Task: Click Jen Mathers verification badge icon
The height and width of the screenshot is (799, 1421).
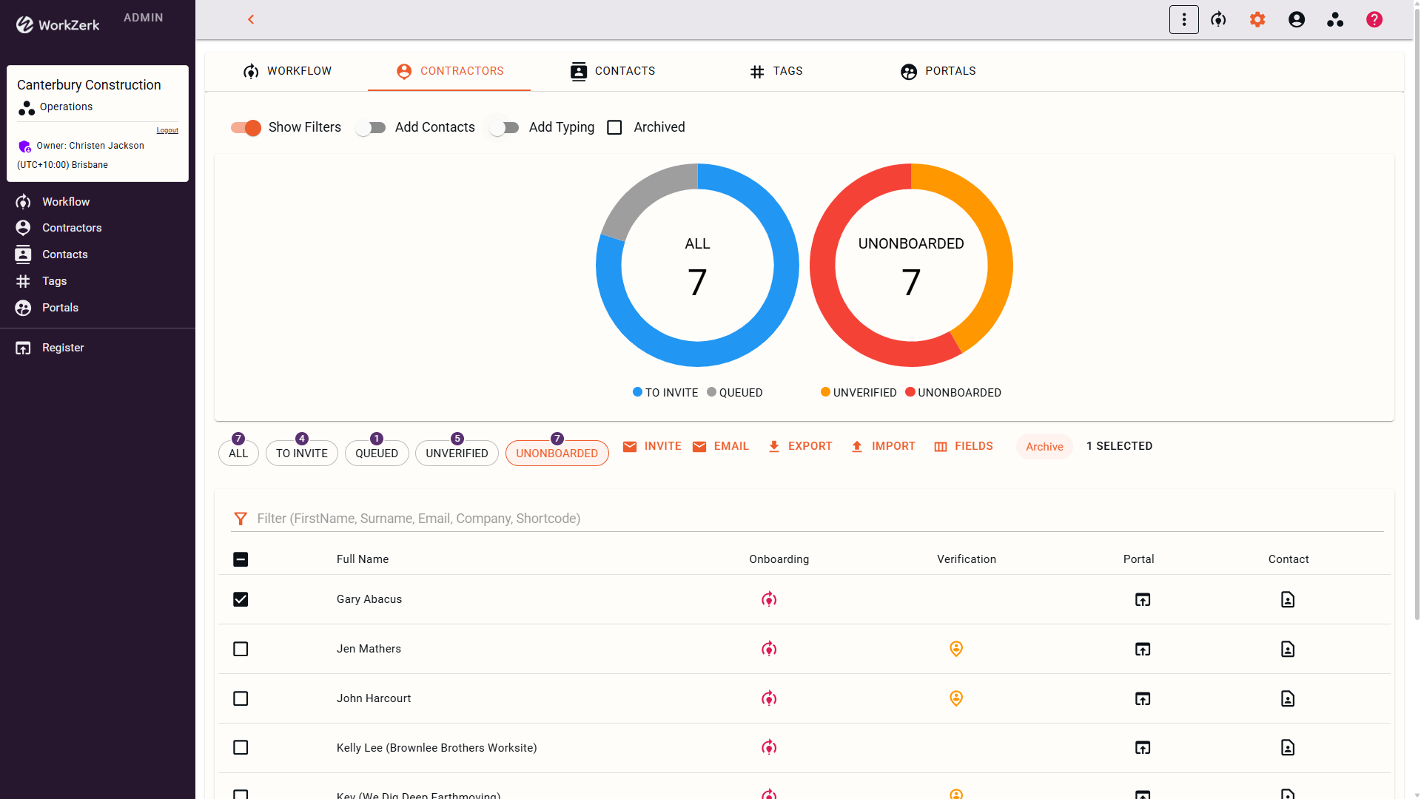Action: (x=956, y=649)
